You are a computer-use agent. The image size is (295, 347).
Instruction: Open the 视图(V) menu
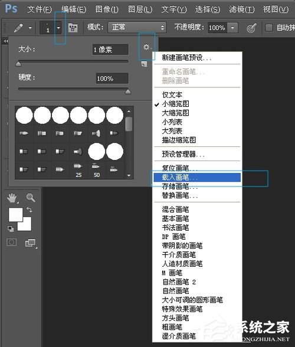(x=276, y=9)
